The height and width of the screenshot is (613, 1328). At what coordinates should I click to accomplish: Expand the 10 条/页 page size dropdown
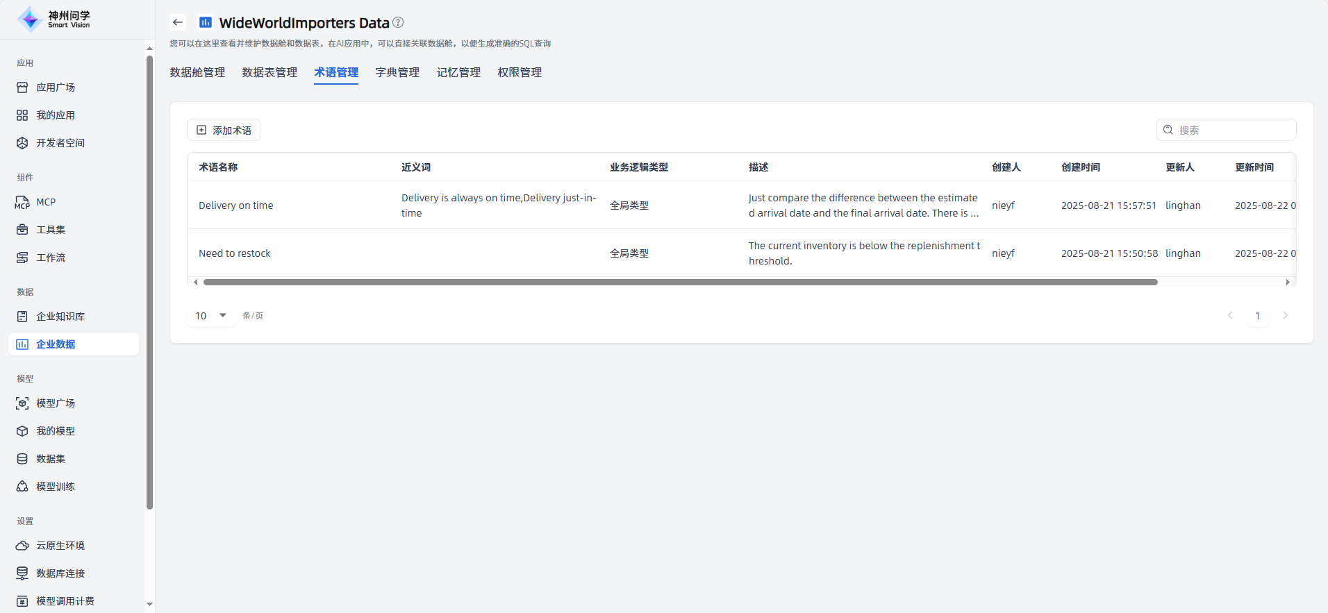211,316
